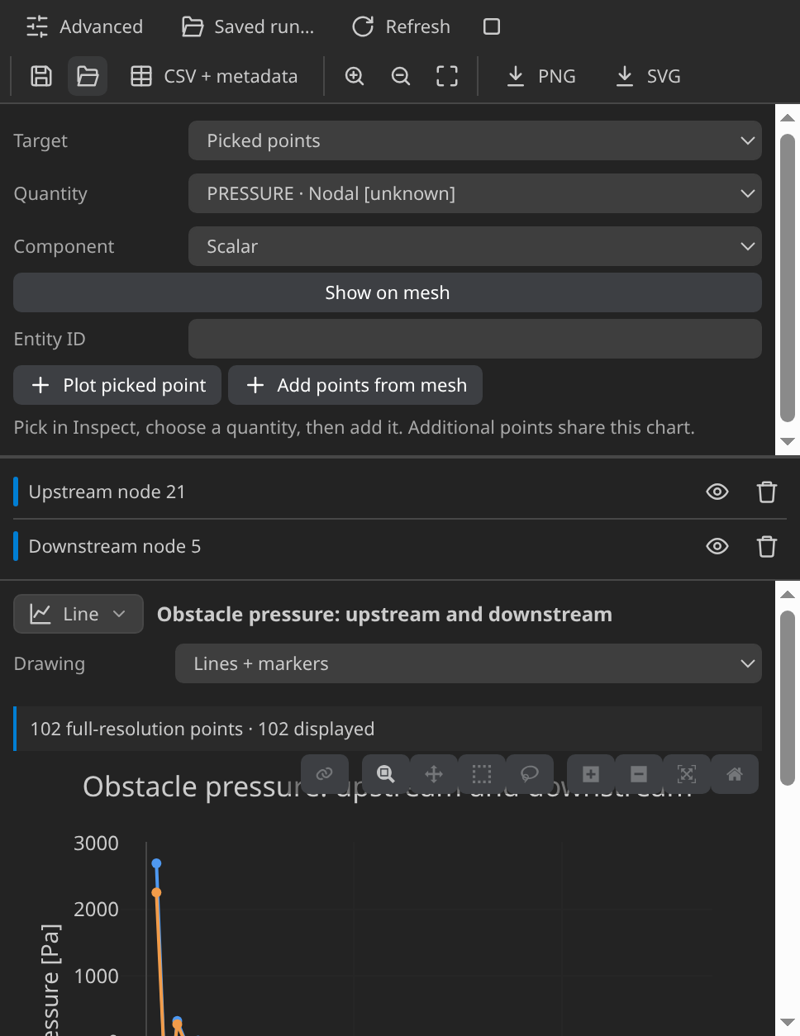
Task: Select the Downstream node 5 row
Action: pos(400,546)
